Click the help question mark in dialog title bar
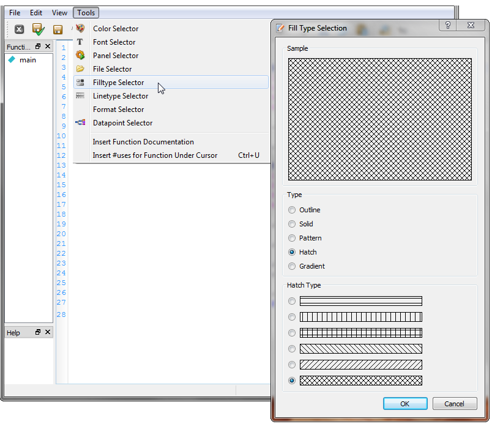 click(x=448, y=26)
